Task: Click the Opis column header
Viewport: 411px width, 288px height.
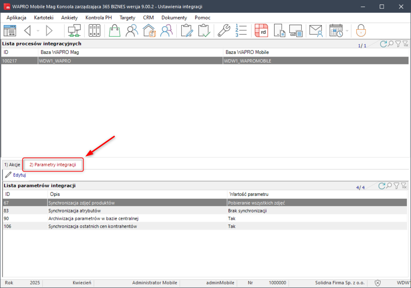Action: [137, 194]
